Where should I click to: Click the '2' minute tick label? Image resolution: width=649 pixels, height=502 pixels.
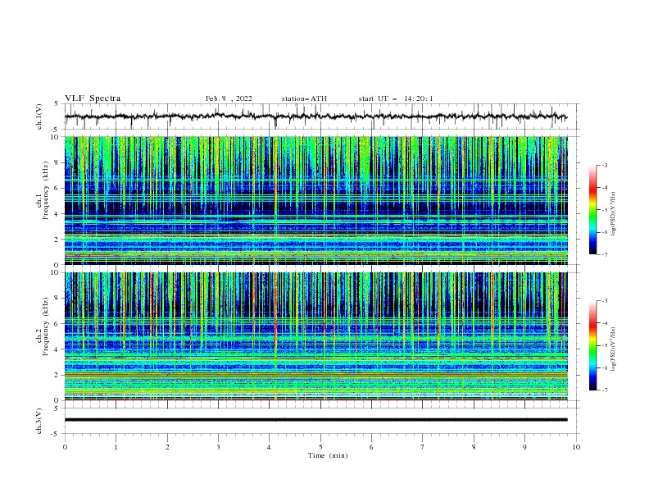coord(167,447)
